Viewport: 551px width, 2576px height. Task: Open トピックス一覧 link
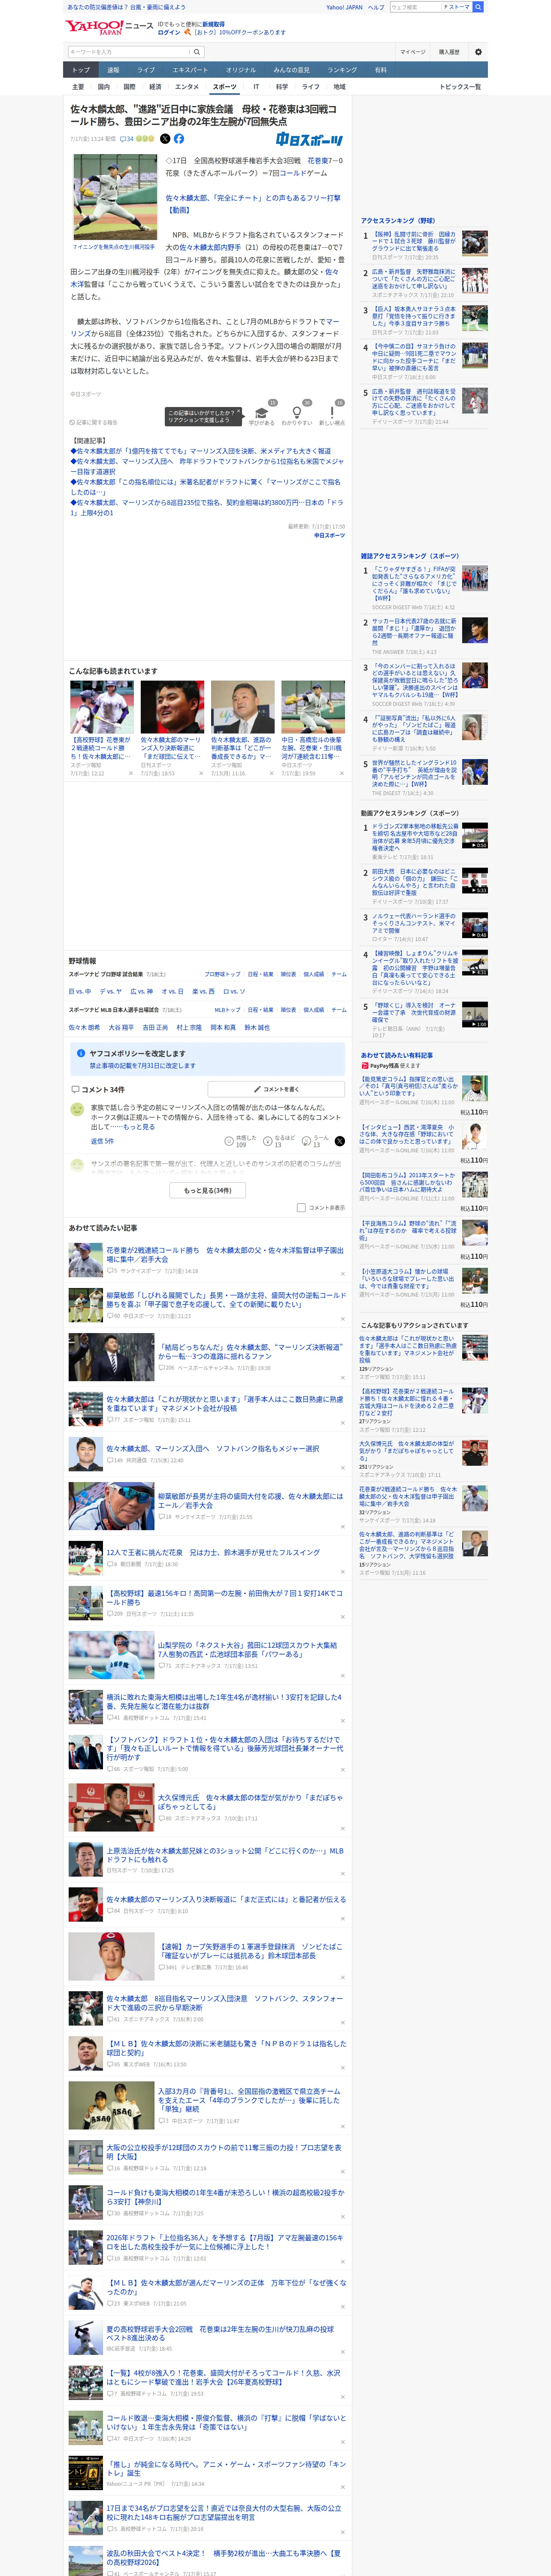(x=460, y=87)
